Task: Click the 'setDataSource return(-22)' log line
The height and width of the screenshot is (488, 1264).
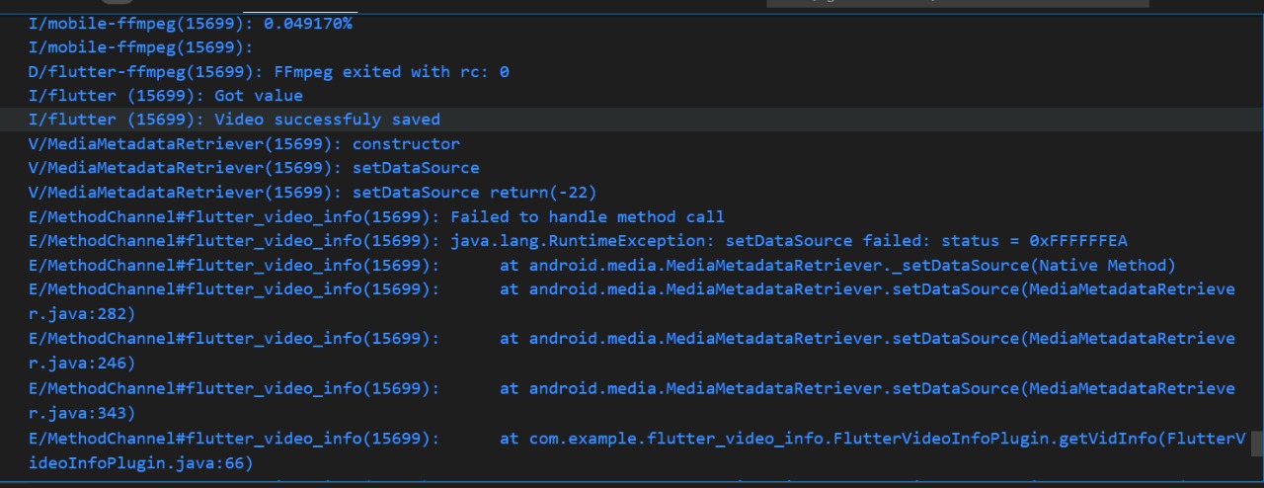Action: [312, 193]
